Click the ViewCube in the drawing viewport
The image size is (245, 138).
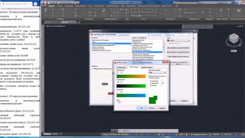pos(234,38)
